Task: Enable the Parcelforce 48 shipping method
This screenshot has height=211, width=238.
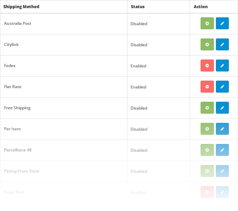Action: click(x=207, y=150)
